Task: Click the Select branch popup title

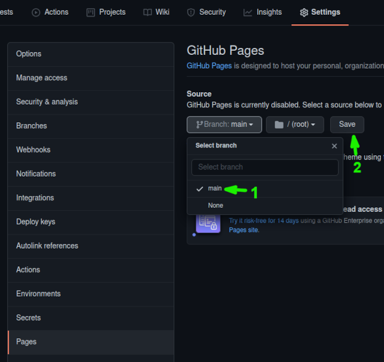Action: pos(216,146)
